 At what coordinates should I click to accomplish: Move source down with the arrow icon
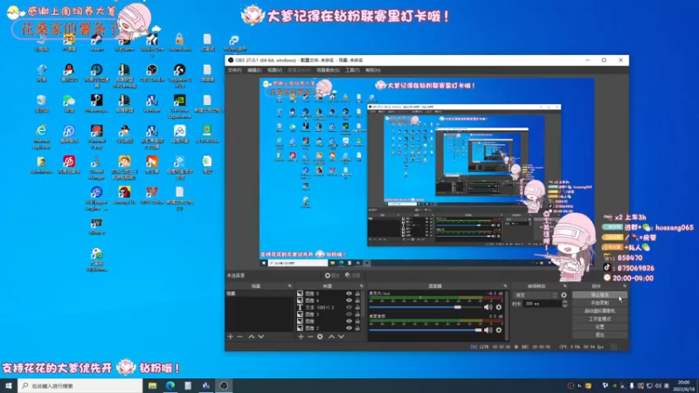tap(341, 336)
